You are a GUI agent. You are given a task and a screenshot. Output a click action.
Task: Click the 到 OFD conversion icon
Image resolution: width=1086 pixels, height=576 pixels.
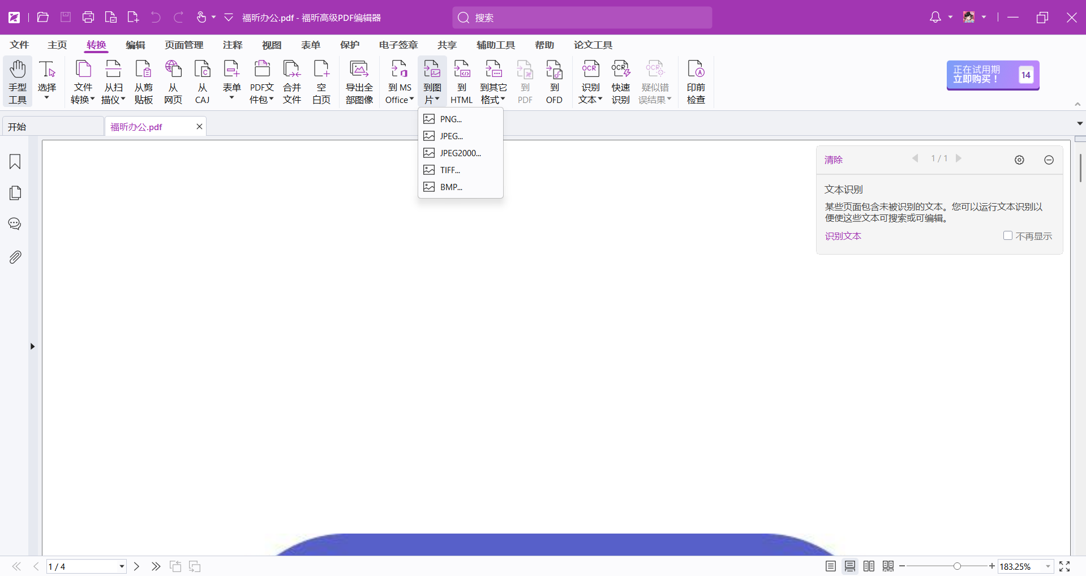pos(554,82)
